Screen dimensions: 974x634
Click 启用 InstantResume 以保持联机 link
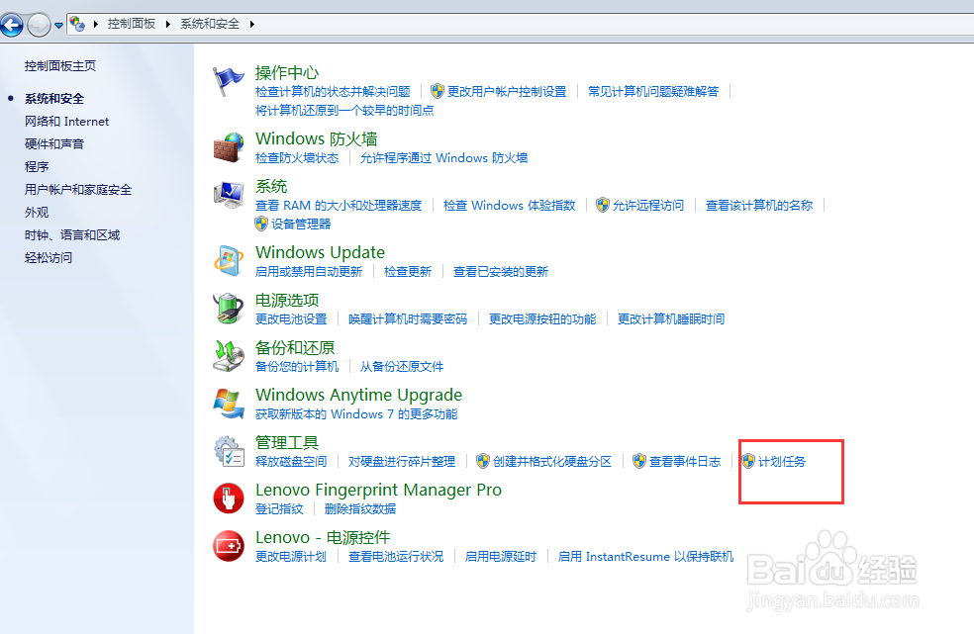pos(645,557)
